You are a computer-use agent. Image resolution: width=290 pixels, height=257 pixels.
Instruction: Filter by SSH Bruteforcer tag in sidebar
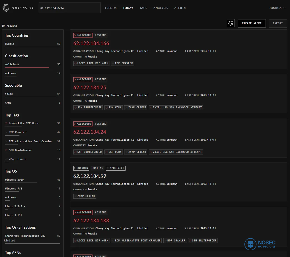[x=32, y=150]
